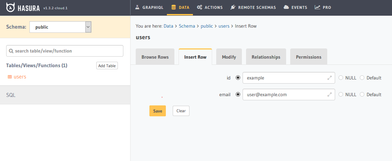Click the Hasura logo icon
The height and width of the screenshot is (161, 392).
tap(11, 8)
